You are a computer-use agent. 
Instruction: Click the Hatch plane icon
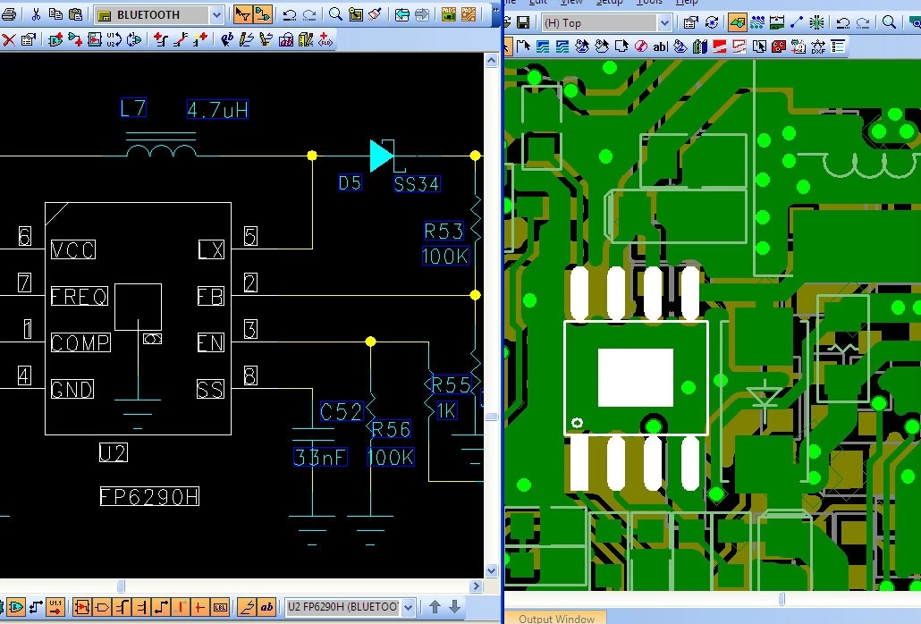(739, 46)
